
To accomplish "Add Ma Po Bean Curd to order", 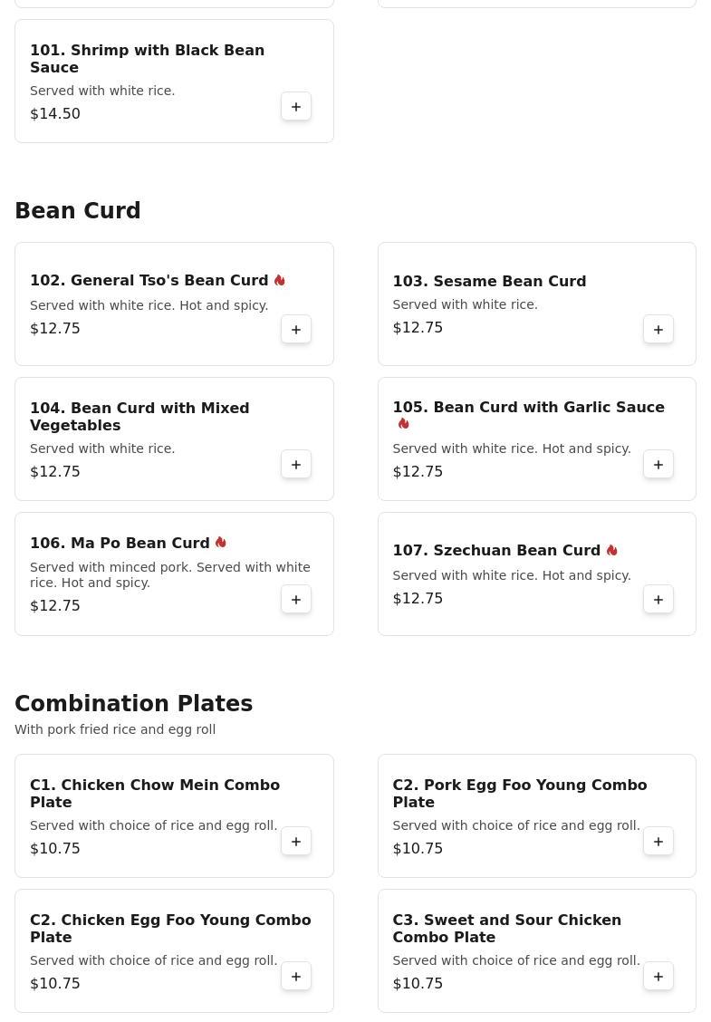I will (296, 600).
